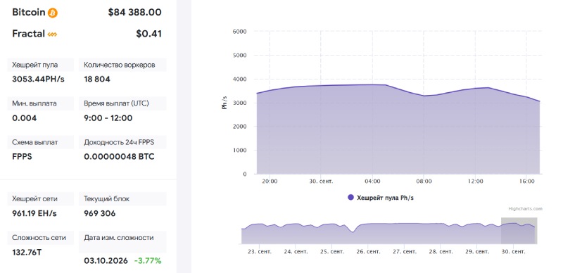This screenshot has height=273, width=563.
Task: Click the green -3.77% change value
Action: click(x=148, y=261)
